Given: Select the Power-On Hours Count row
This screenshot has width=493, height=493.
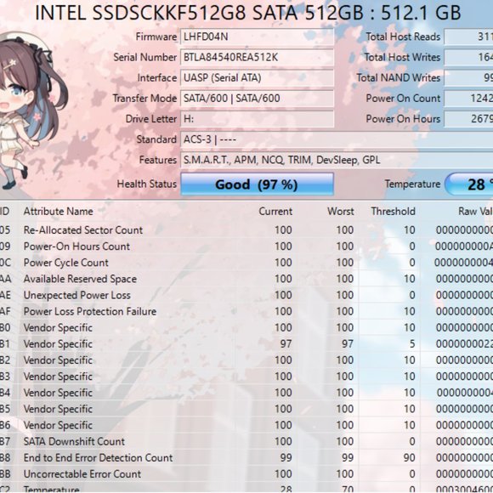Looking at the screenshot, I should [246, 246].
